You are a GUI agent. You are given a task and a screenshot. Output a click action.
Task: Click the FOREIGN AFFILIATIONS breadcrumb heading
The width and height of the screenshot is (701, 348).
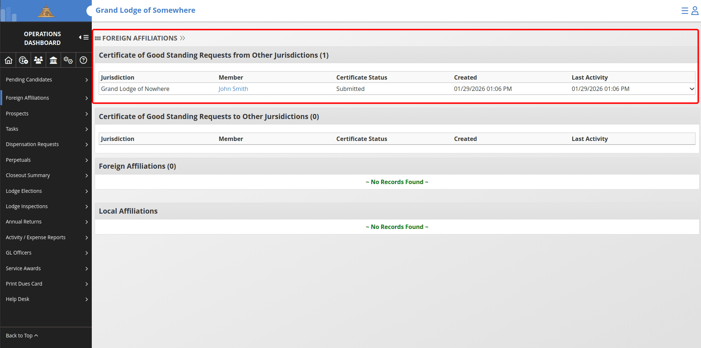pos(140,38)
